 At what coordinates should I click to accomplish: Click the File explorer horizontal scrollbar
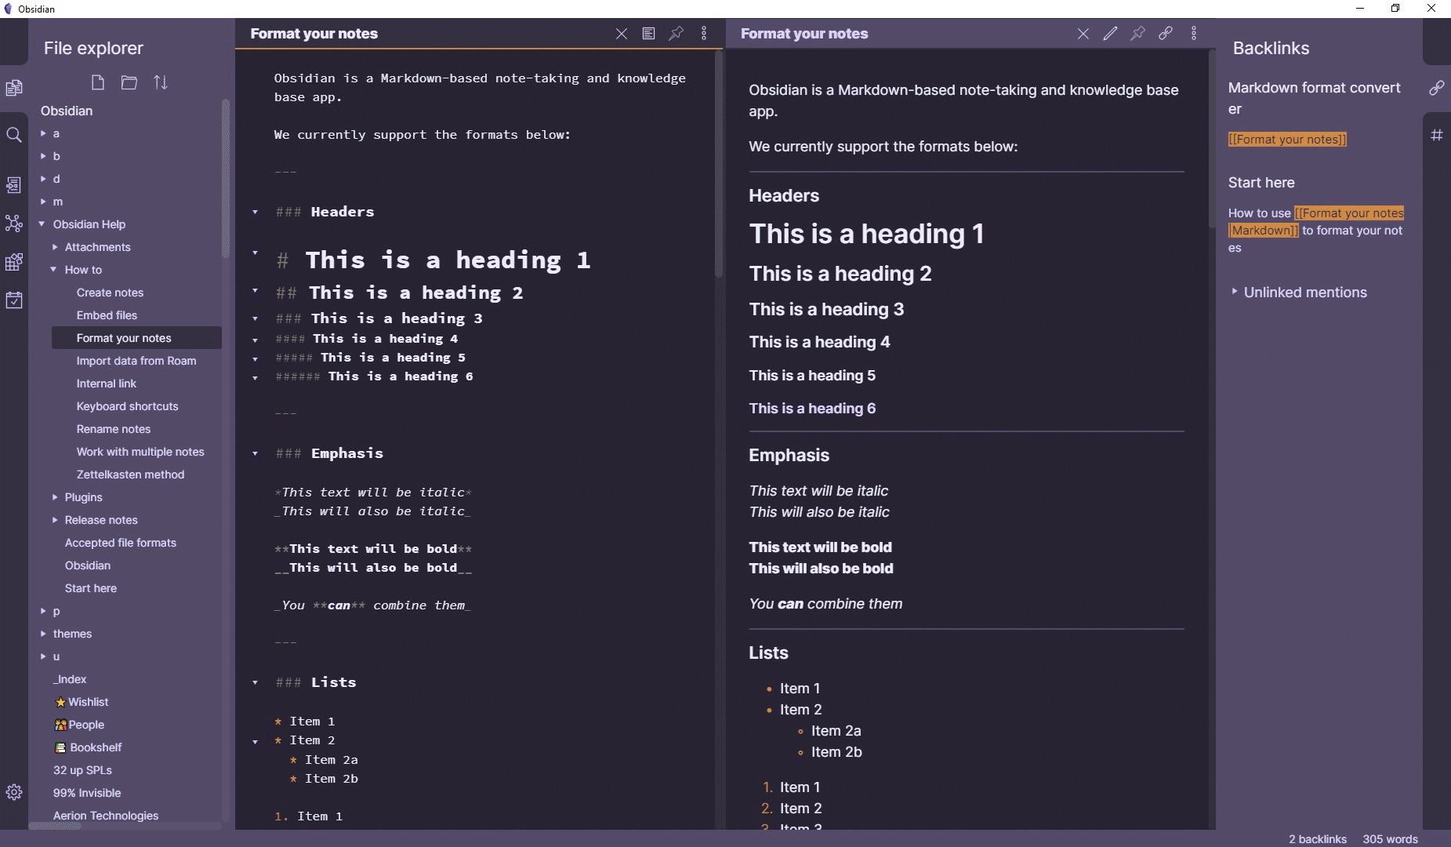click(x=55, y=826)
